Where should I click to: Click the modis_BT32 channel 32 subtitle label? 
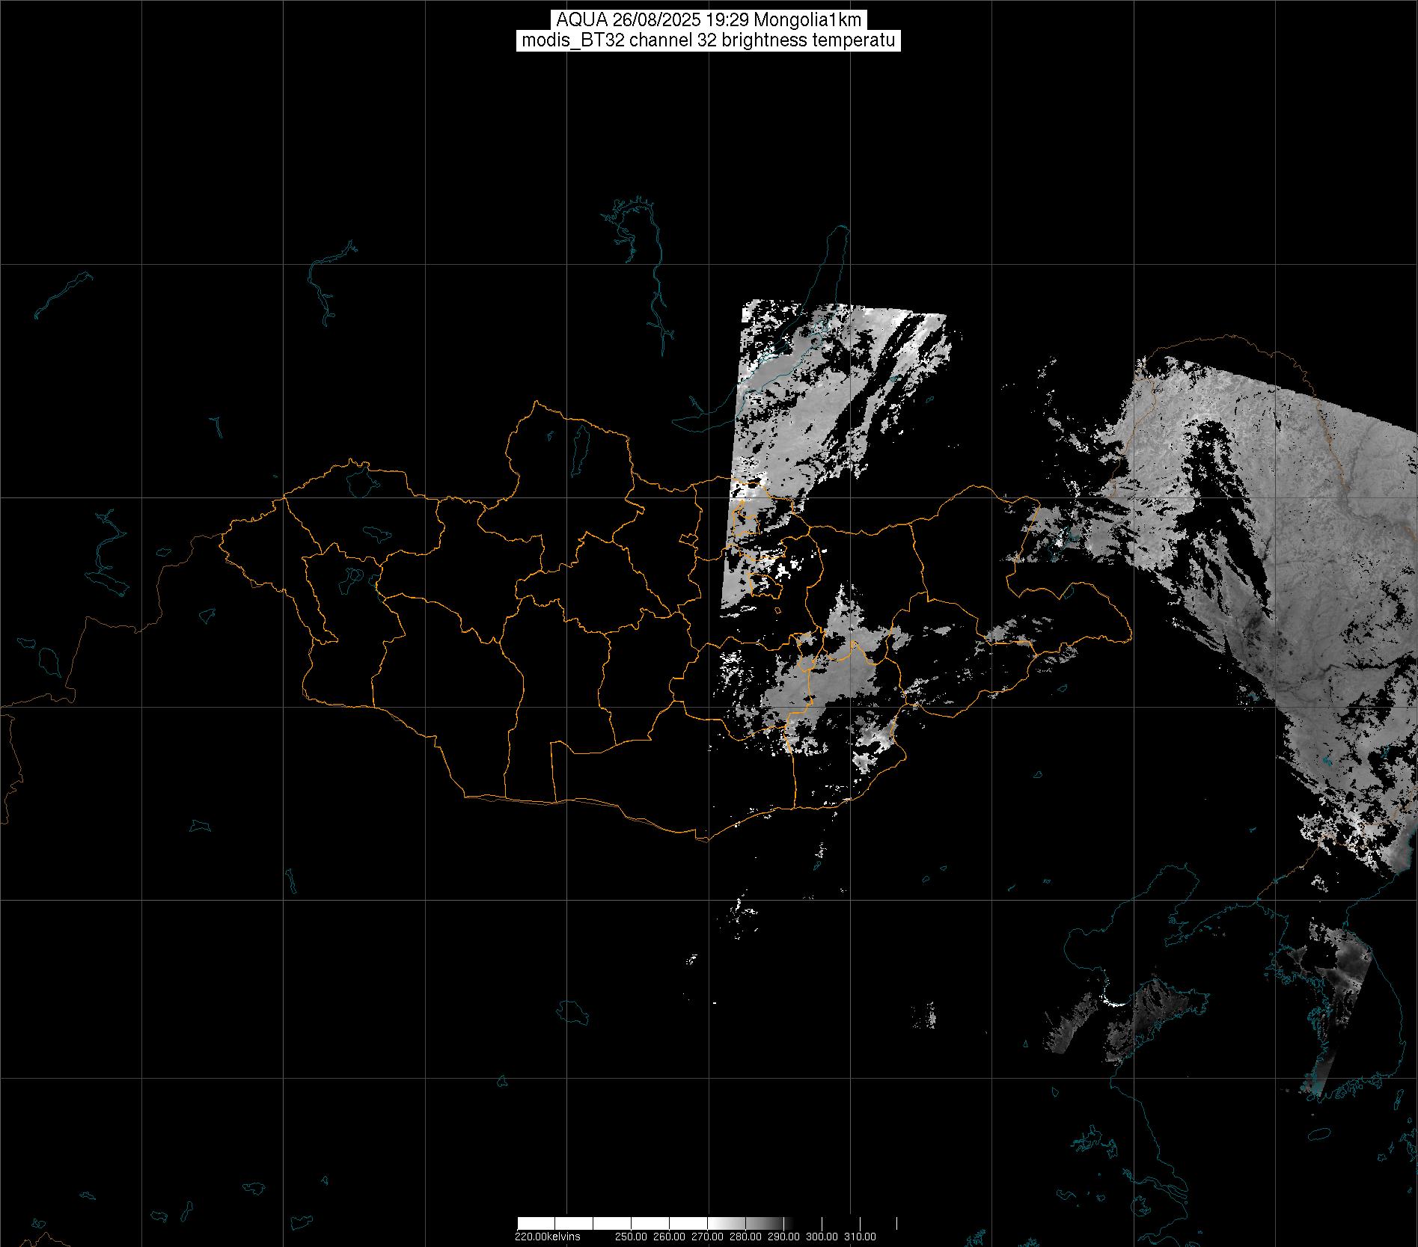coord(709,40)
